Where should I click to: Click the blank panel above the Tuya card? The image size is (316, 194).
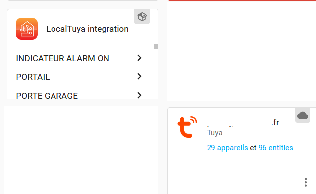click(242, 51)
